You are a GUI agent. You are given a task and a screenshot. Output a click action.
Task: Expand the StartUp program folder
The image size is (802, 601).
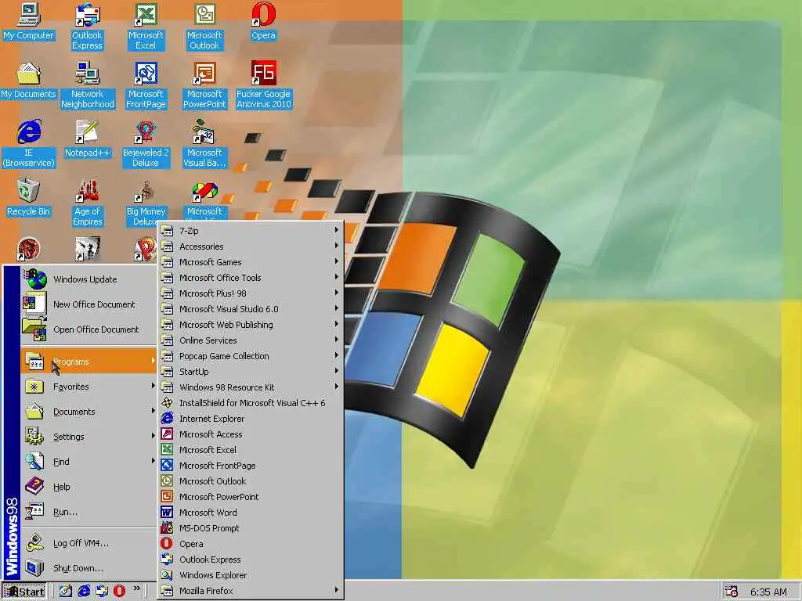point(251,372)
